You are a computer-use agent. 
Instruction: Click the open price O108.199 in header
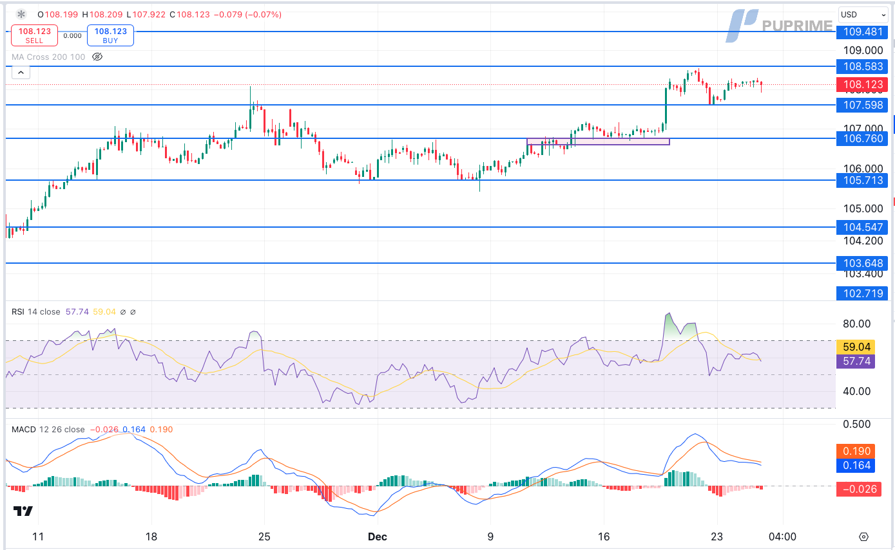pos(58,14)
